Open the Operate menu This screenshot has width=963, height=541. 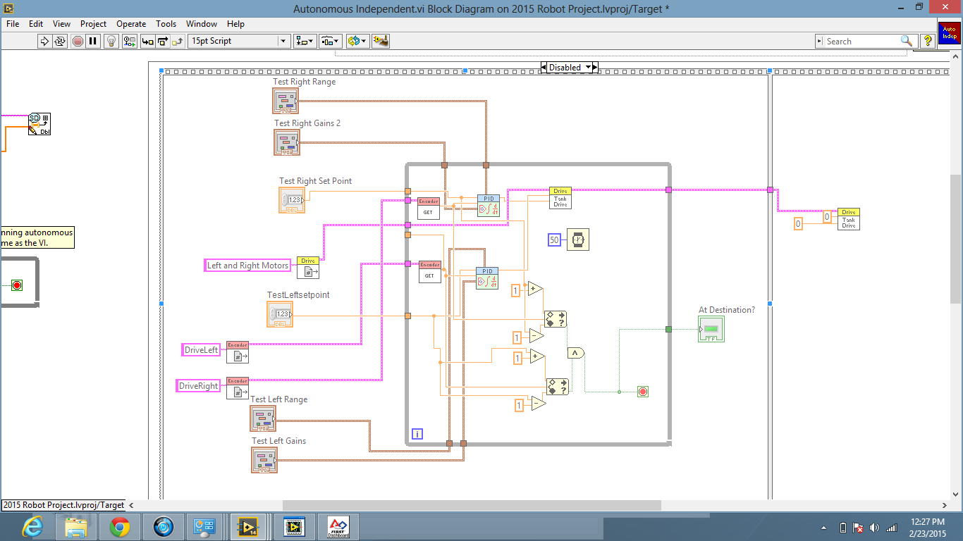click(131, 24)
